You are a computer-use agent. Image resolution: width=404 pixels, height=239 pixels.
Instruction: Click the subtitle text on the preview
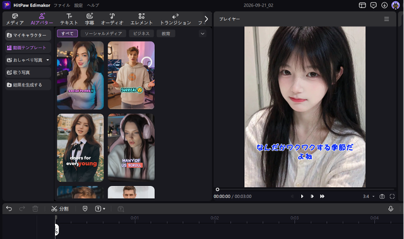coord(304,152)
